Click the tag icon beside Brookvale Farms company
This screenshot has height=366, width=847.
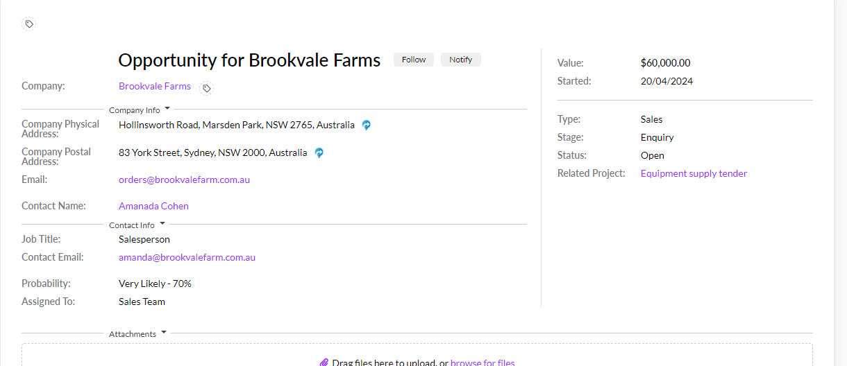tap(206, 88)
